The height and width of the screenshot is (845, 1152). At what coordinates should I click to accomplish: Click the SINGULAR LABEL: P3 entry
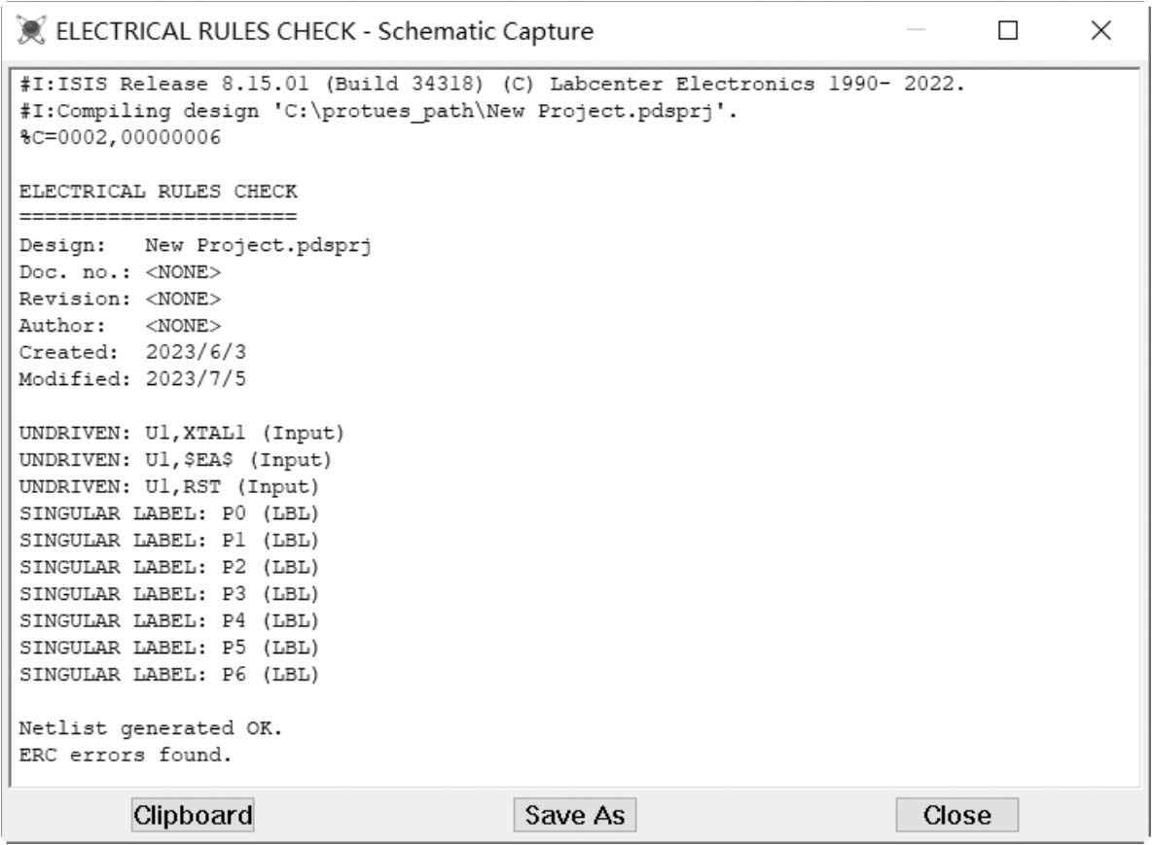(x=169, y=593)
